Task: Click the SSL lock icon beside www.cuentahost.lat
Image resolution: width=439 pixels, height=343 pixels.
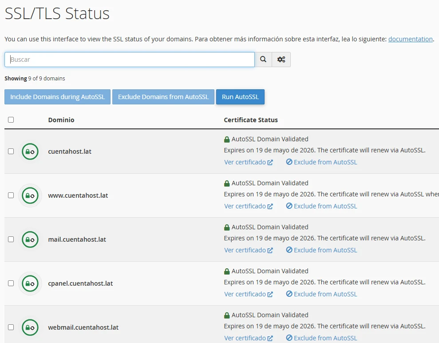Action: pyautogui.click(x=30, y=195)
